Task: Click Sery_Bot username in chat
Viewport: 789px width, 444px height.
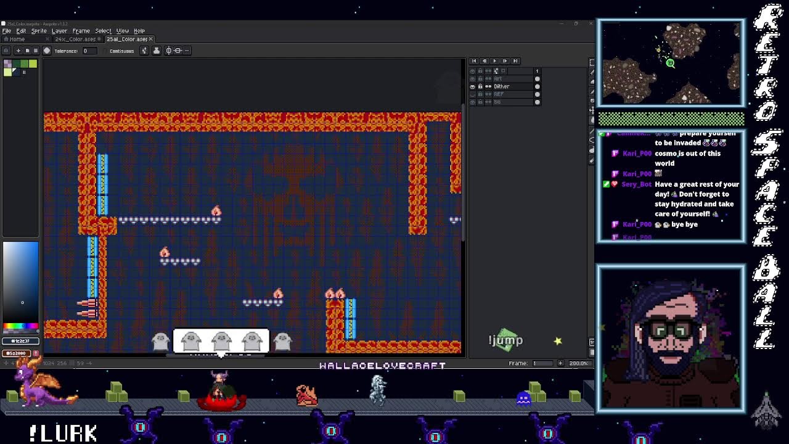Action: point(637,184)
